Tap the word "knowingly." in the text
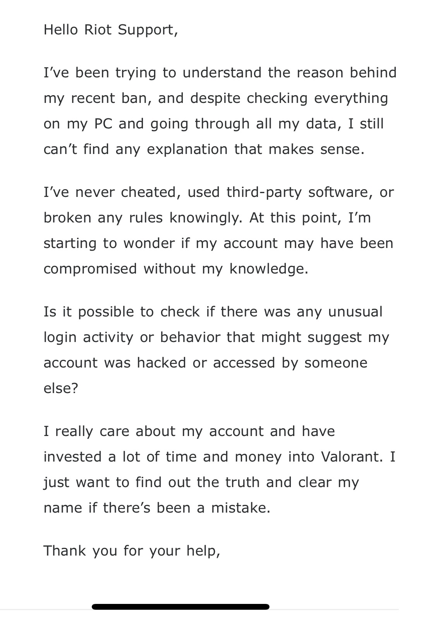Screen dimensions: 429x619 click(206, 217)
